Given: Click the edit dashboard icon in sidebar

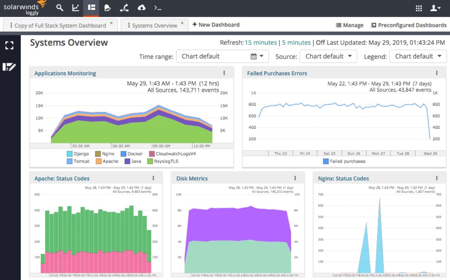Looking at the screenshot, I should point(10,66).
